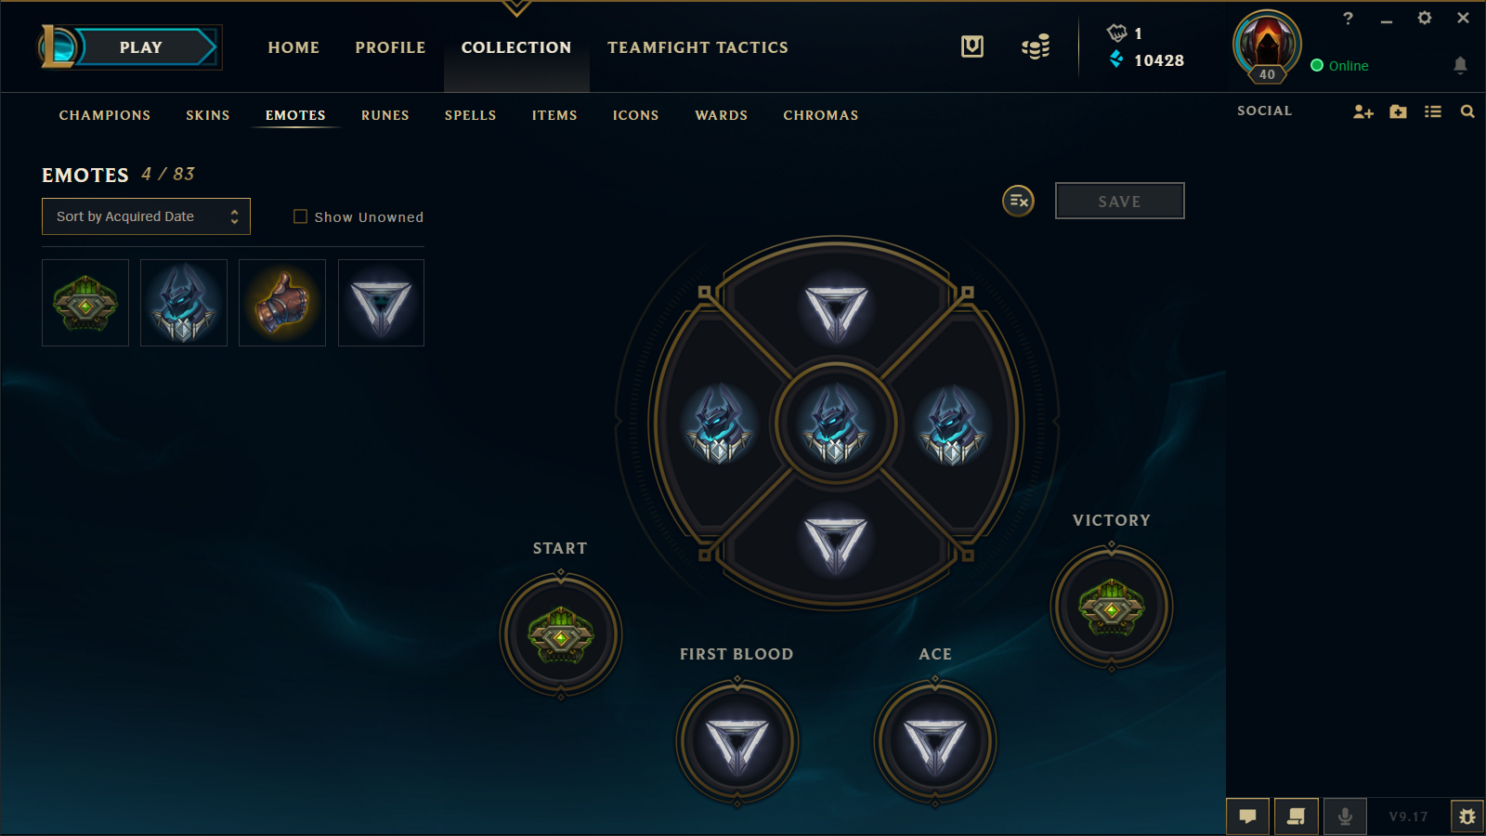This screenshot has width=1486, height=836.
Task: Click the bug report icon
Action: [1467, 816]
